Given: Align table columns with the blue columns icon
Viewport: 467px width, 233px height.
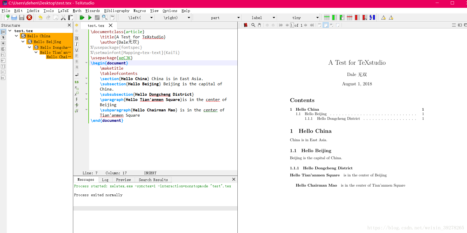Looking at the screenshot, I should click(x=372, y=17).
